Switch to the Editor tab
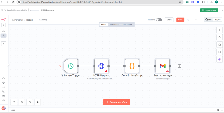Screen dimensions: 224x113 [x=104, y=25]
